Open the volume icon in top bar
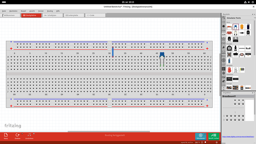Screen dimensions: 256x144 point(249,2)
